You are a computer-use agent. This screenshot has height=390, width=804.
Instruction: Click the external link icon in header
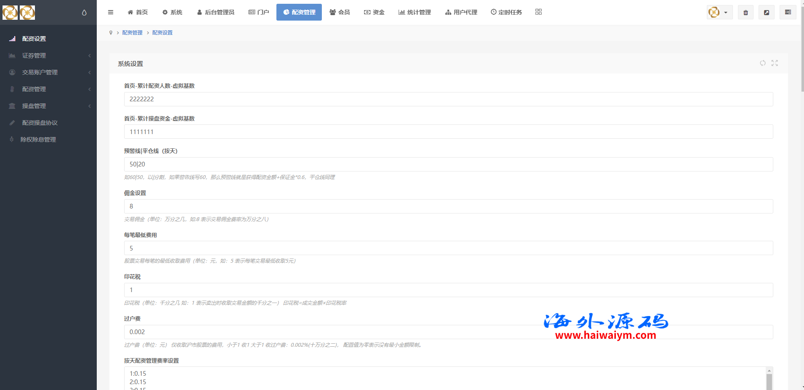click(x=767, y=13)
